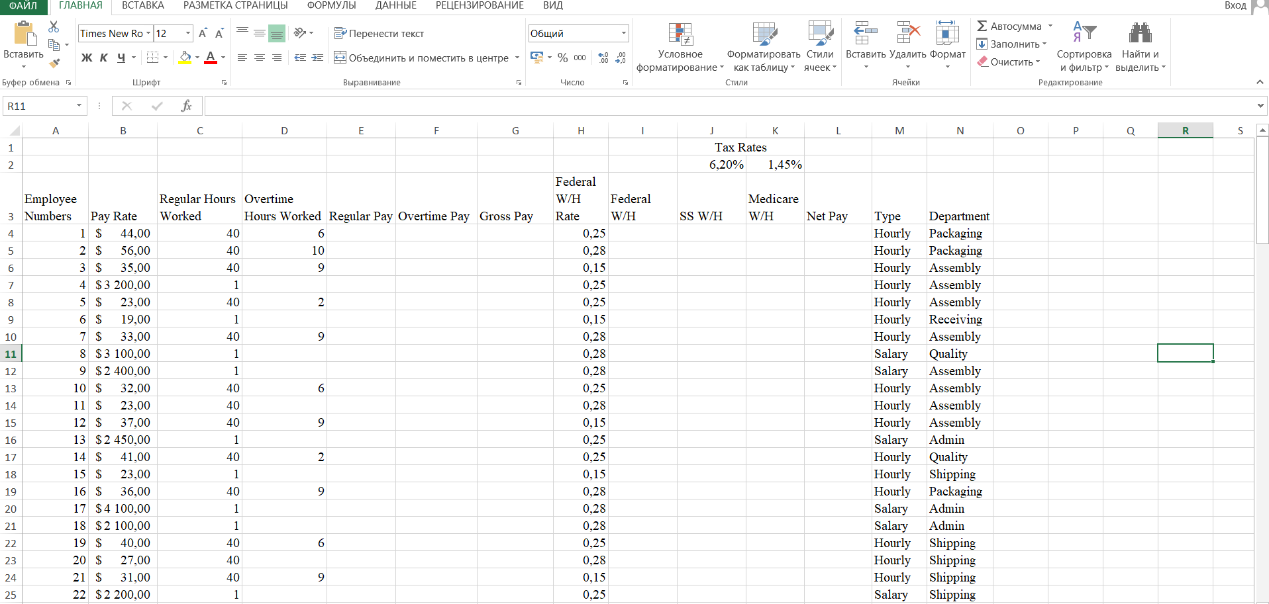Open Sort and Filter (Сортировка и фильтр)
This screenshot has width=1269, height=604.
pos(1084,46)
